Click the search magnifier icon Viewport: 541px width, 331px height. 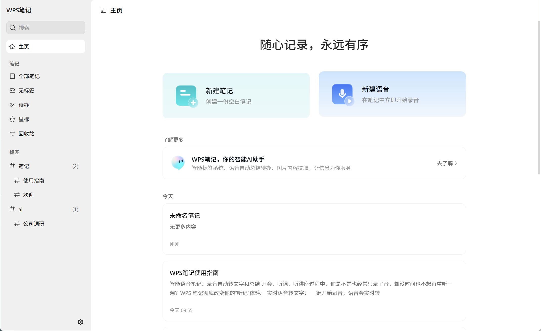tap(13, 28)
